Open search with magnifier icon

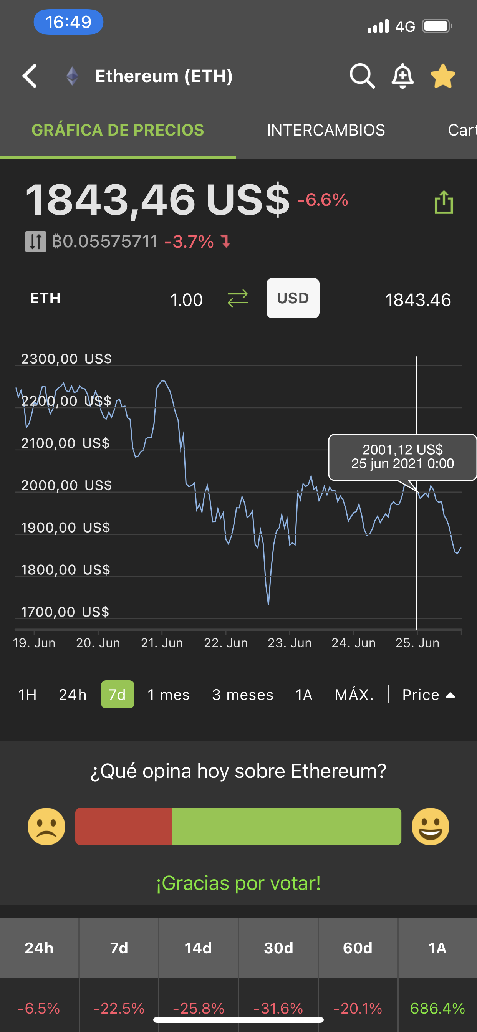coord(363,76)
